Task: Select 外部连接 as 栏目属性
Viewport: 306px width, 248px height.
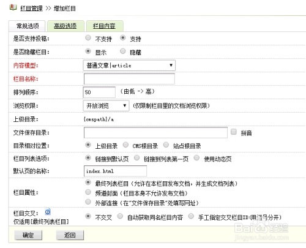Action: tap(88, 201)
